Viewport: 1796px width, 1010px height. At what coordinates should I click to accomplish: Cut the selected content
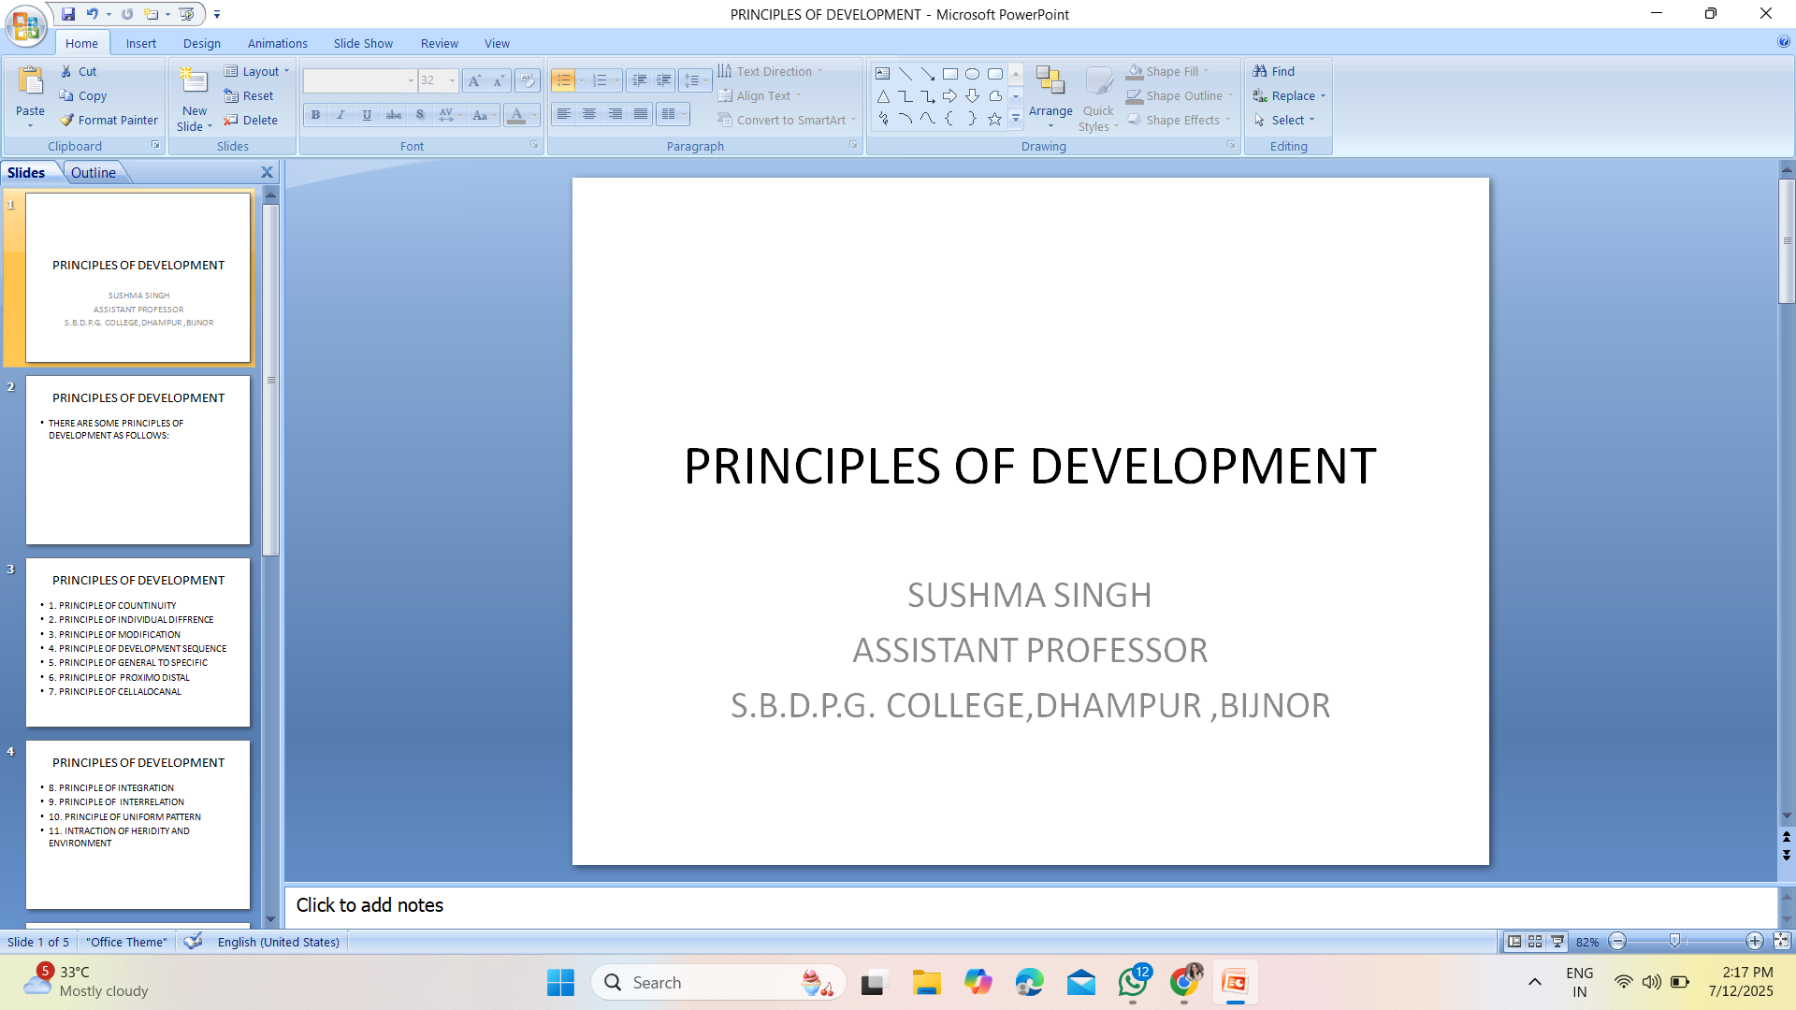click(x=79, y=71)
